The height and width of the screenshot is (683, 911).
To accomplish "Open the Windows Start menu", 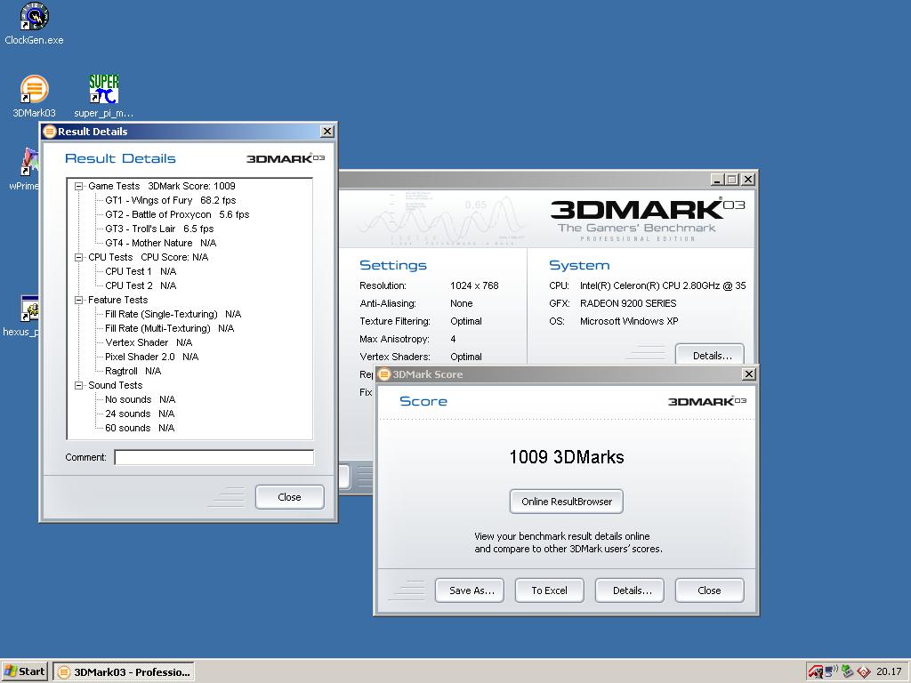I will (x=24, y=671).
